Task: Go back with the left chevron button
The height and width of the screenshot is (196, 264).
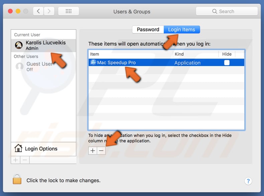Action: (38, 11)
